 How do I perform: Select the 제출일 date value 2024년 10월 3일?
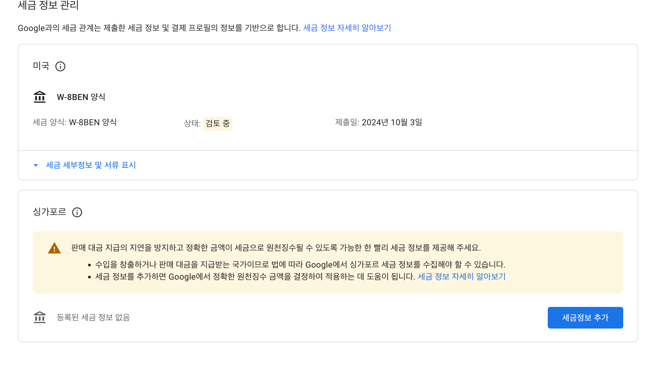tap(392, 122)
